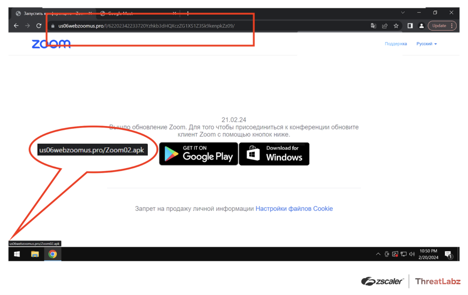Open the Chrome profile avatar
468x295 pixels.
pyautogui.click(x=421, y=26)
